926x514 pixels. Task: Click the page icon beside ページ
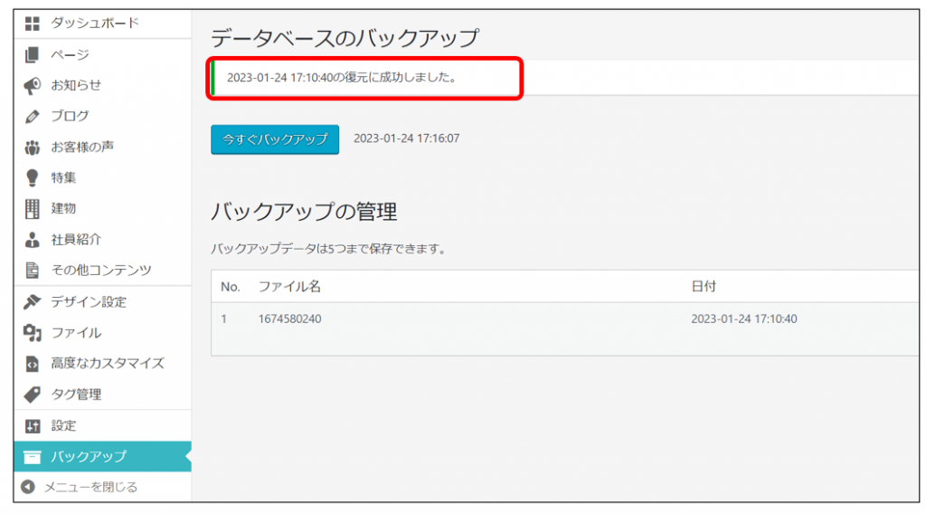[32, 55]
